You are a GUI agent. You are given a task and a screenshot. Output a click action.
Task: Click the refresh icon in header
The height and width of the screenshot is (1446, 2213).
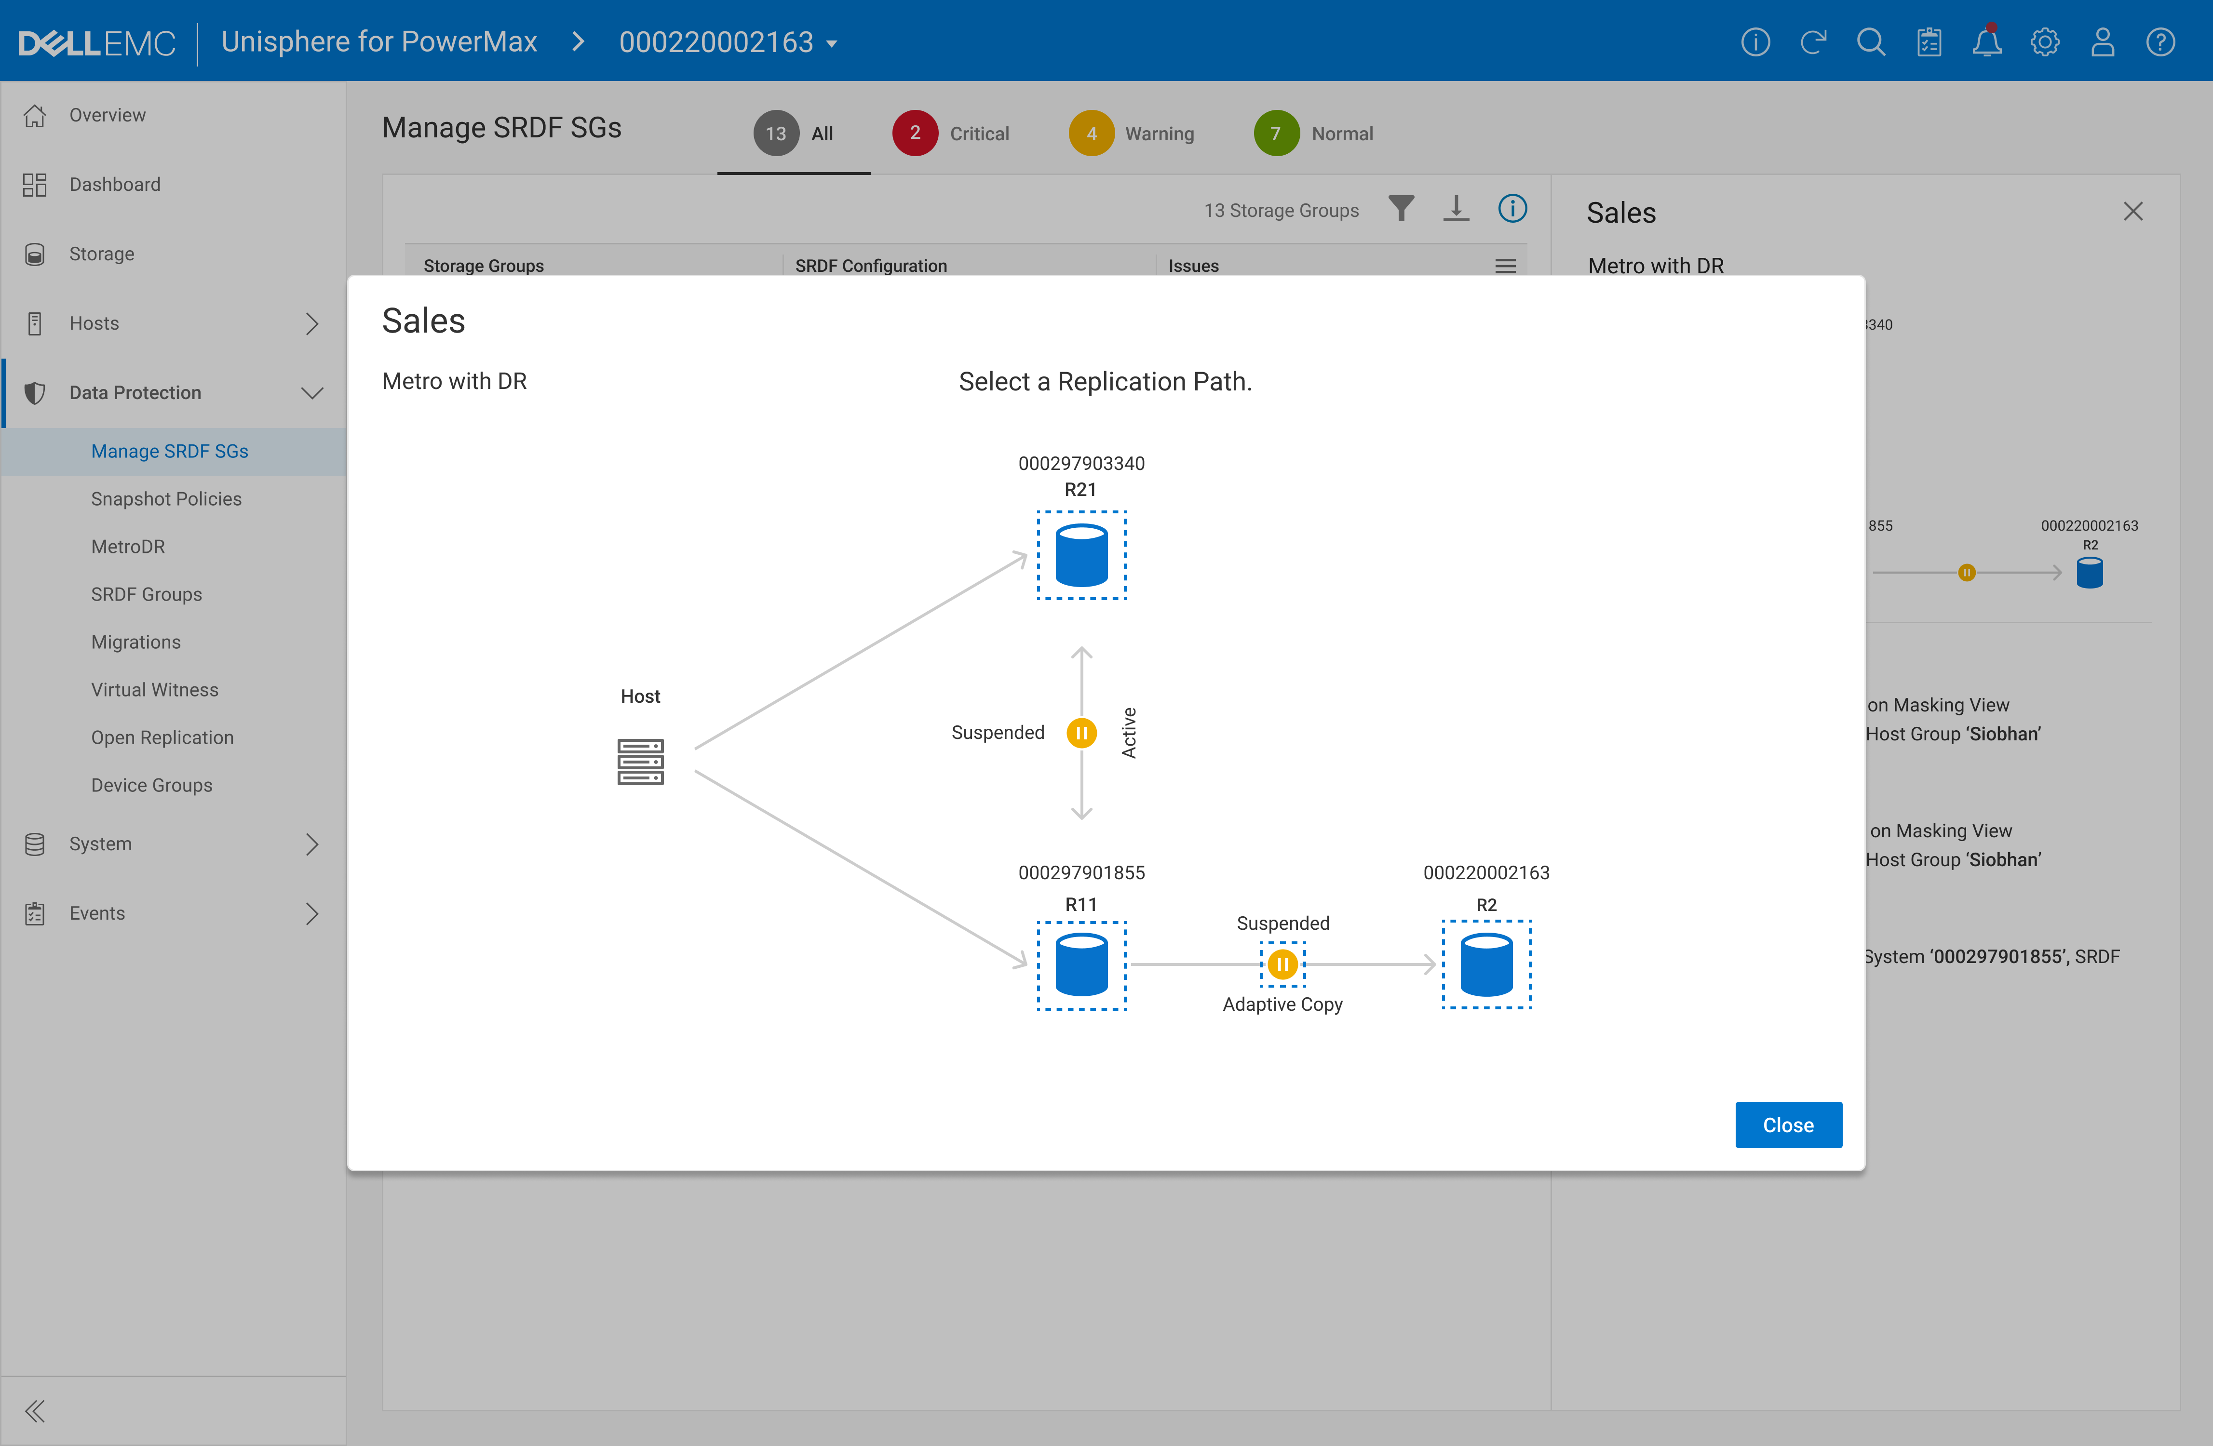click(x=1813, y=43)
